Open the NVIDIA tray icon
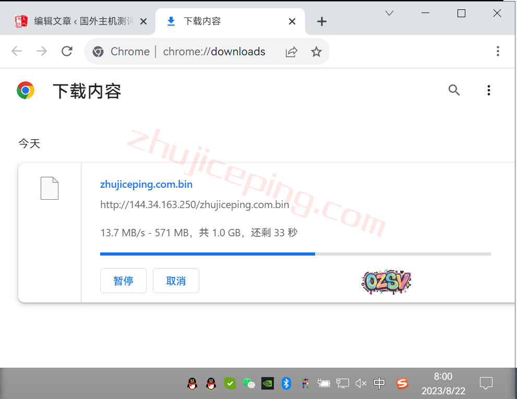This screenshot has width=517, height=399. [267, 384]
